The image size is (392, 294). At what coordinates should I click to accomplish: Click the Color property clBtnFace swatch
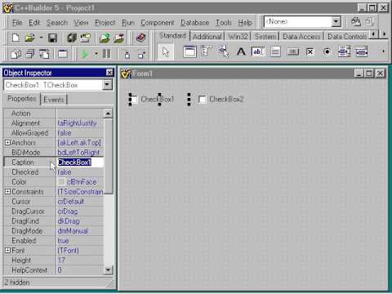pos(61,182)
